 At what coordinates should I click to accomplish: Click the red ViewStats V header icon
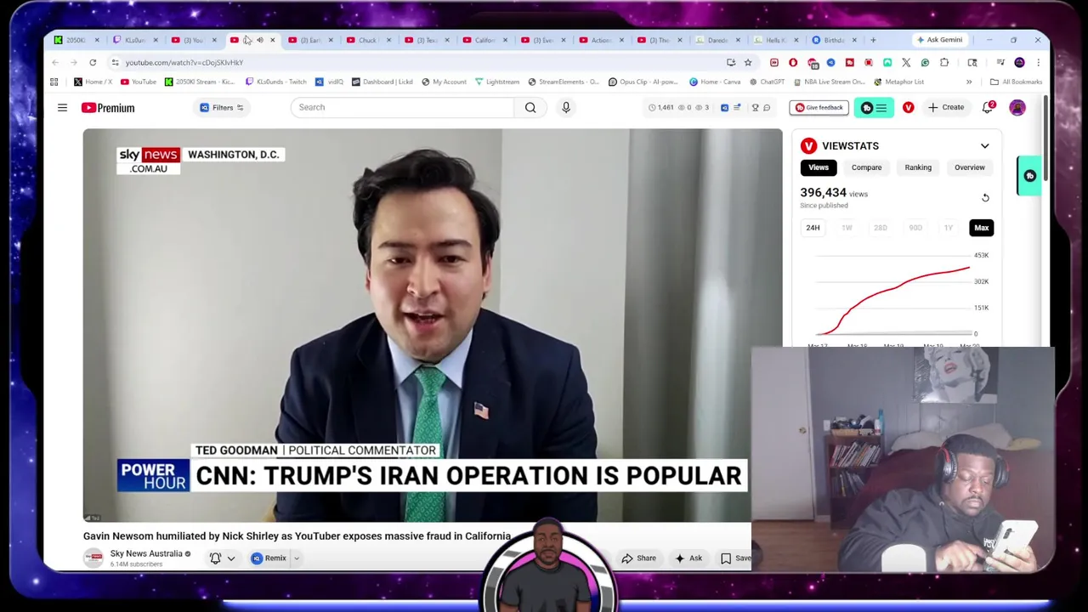click(x=909, y=108)
